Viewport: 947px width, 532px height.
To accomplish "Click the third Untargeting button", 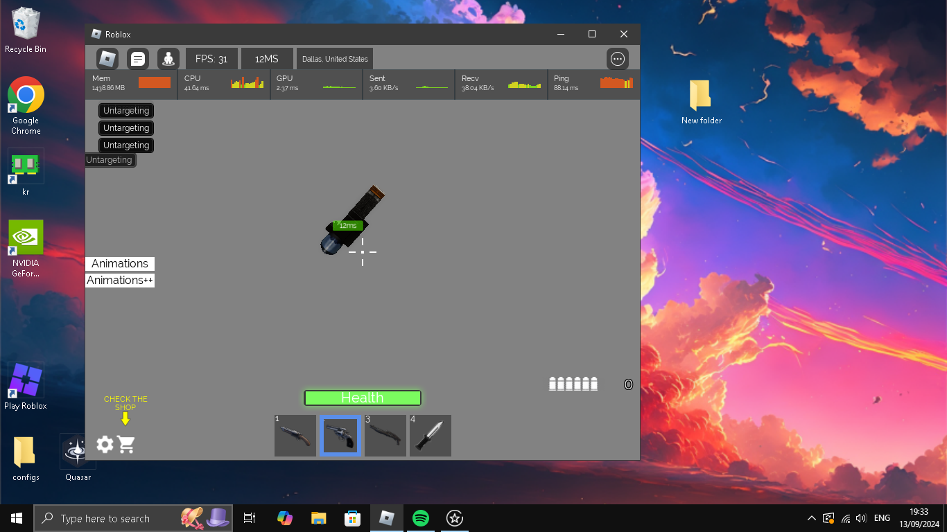I will pyautogui.click(x=126, y=145).
